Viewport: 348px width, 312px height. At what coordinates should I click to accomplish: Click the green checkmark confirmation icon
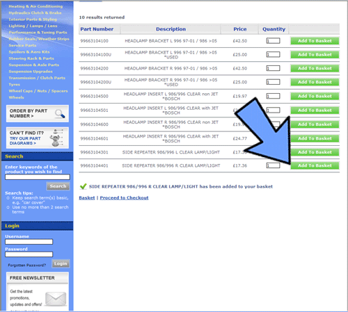coord(83,186)
